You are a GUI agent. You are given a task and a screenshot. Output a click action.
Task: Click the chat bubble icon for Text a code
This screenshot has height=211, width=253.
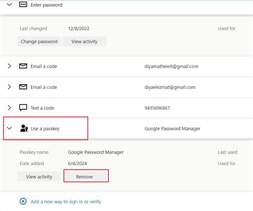coord(23,108)
